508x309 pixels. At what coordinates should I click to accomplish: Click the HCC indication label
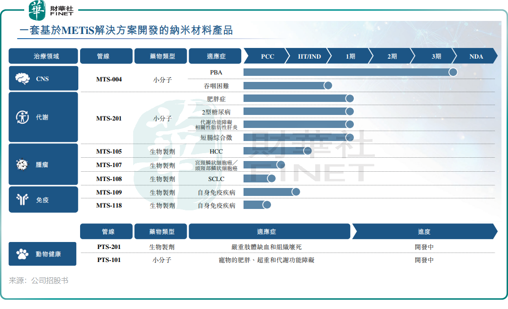click(216, 151)
